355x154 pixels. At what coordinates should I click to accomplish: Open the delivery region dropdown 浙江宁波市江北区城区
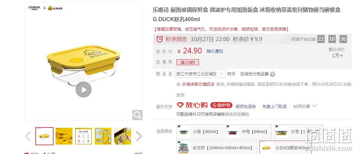[200, 74]
